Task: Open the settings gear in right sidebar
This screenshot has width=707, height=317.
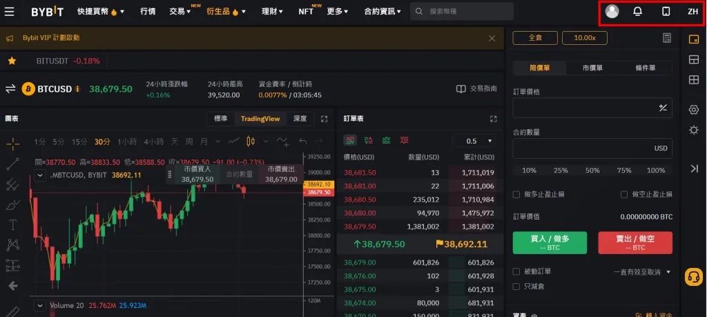Action: 694,110
